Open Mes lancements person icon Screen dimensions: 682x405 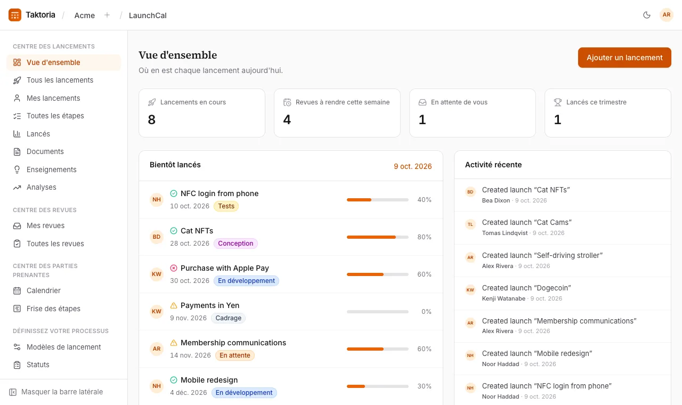pos(17,98)
